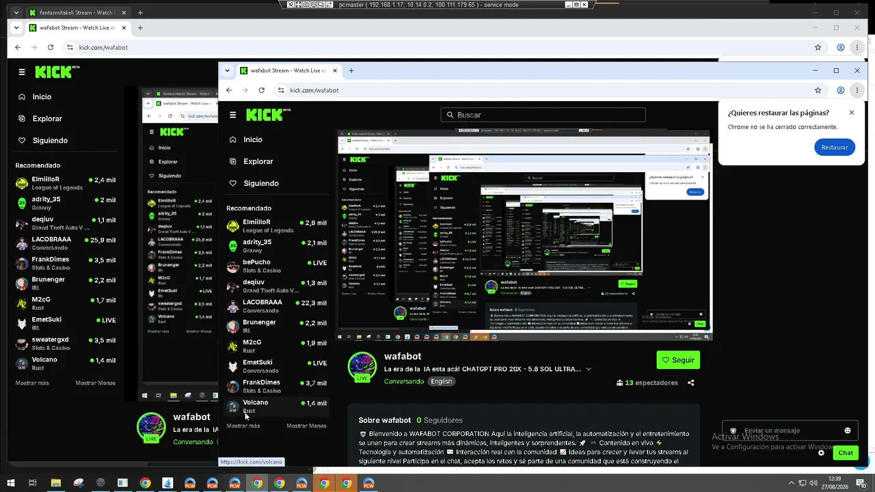
Task: Click Kick logo in front window
Action: click(x=268, y=115)
